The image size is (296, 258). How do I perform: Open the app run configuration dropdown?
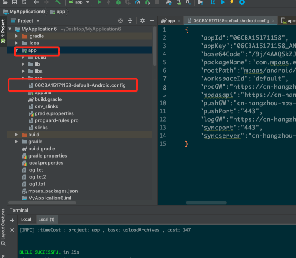coord(79,3)
